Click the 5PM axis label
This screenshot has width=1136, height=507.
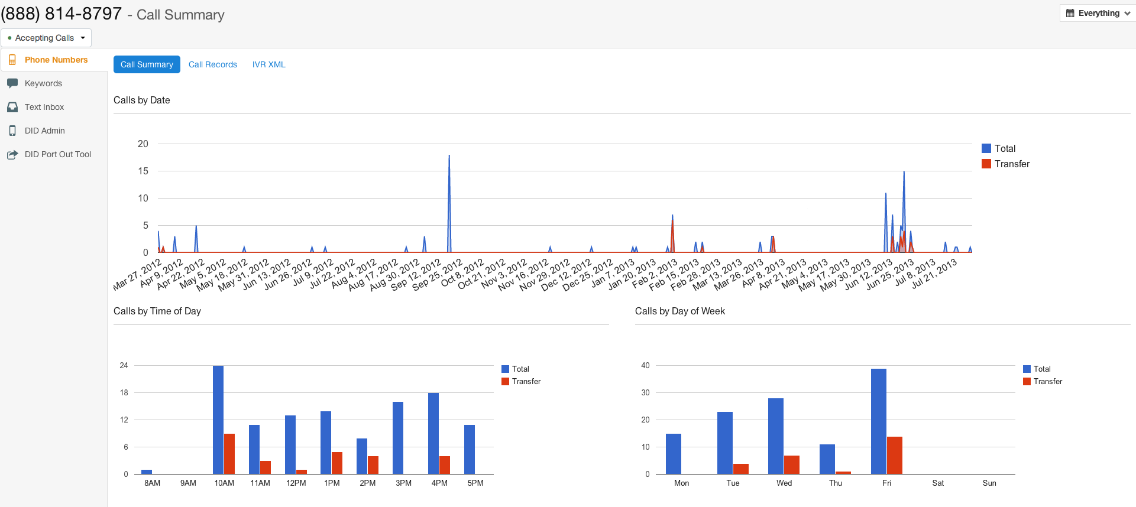click(x=475, y=483)
